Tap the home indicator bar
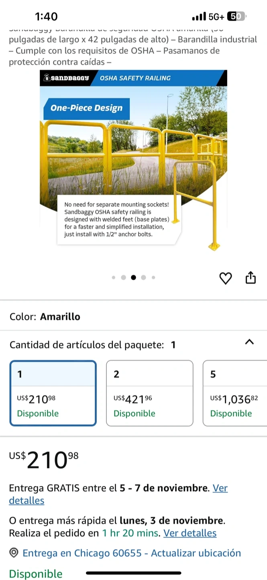Image resolution: width=267 pixels, height=580 pixels. pos(133,572)
